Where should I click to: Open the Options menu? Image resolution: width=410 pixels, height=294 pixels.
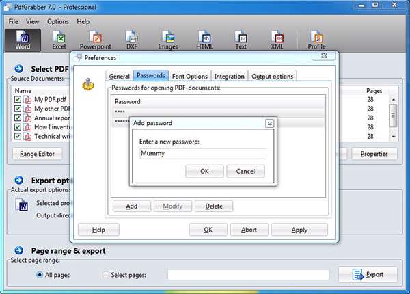(x=57, y=22)
